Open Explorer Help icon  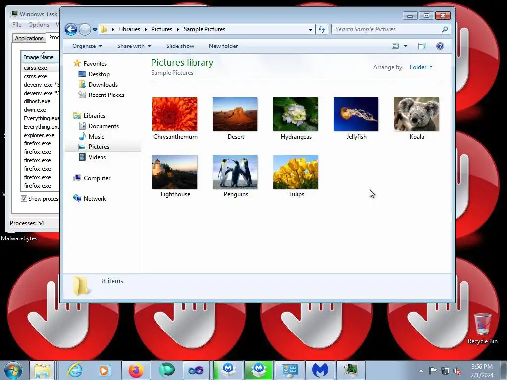pyautogui.click(x=440, y=46)
